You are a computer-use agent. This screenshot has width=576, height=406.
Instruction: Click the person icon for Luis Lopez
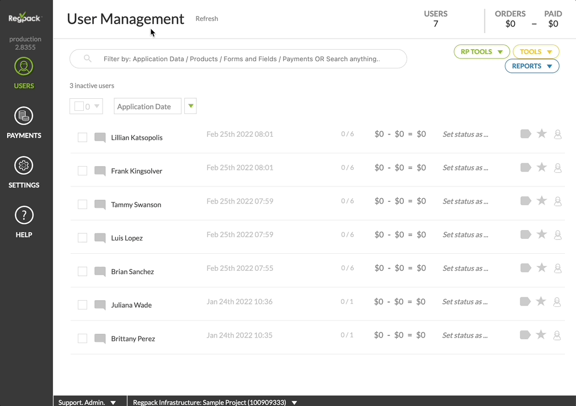point(558,235)
